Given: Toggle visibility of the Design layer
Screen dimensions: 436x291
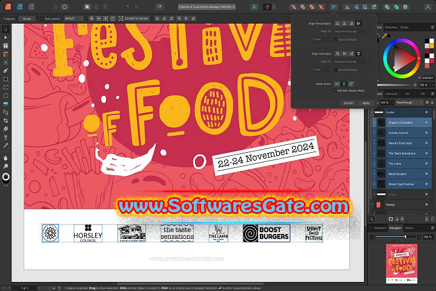Looking at the screenshot, I should [x=426, y=204].
